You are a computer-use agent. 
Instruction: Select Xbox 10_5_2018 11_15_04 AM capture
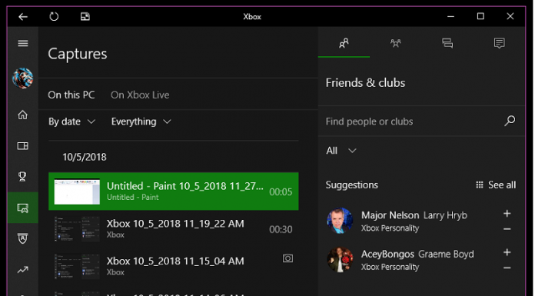point(173,266)
